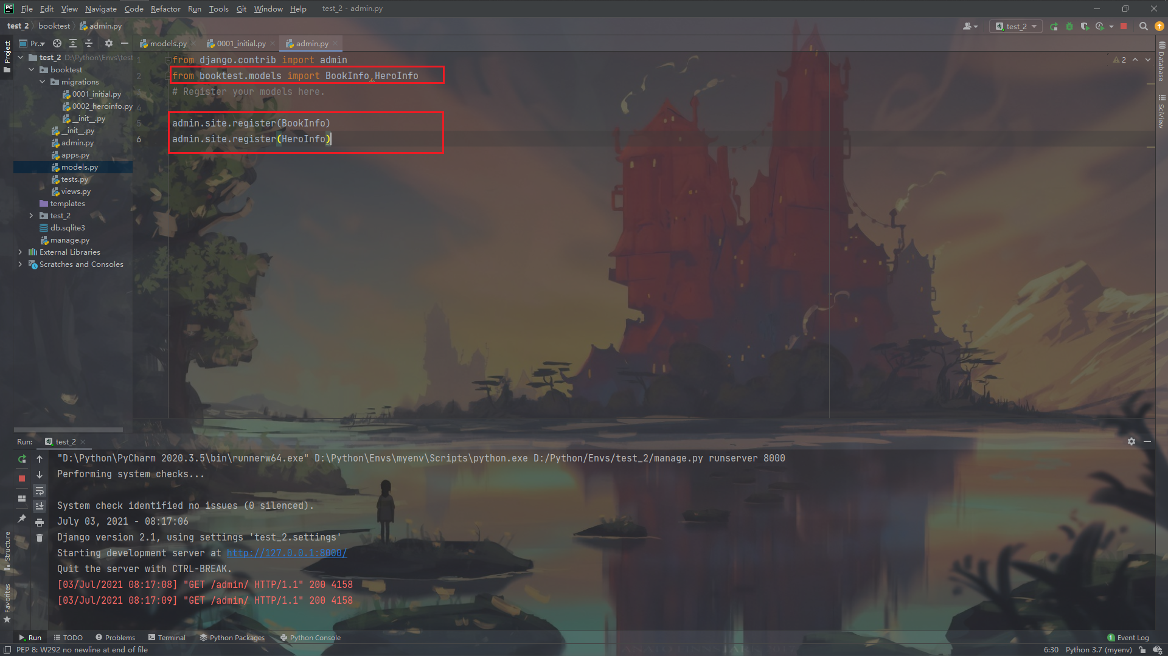The height and width of the screenshot is (656, 1168).
Task: Open the server link http://127.0.0.1:8000/
Action: 287,553
